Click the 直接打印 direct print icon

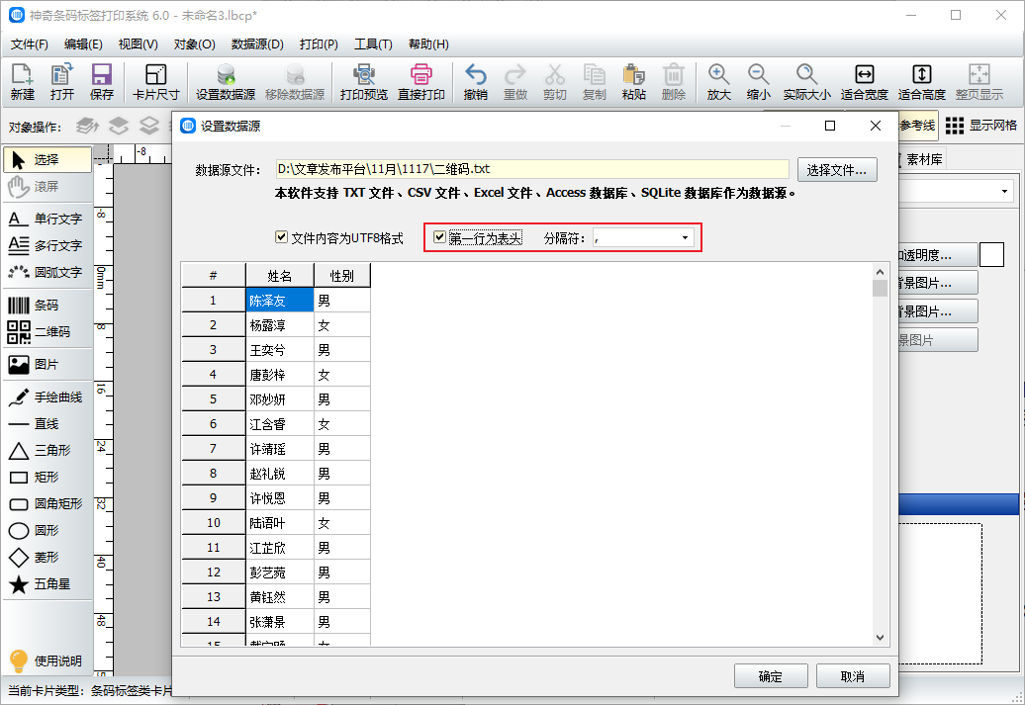tap(421, 82)
